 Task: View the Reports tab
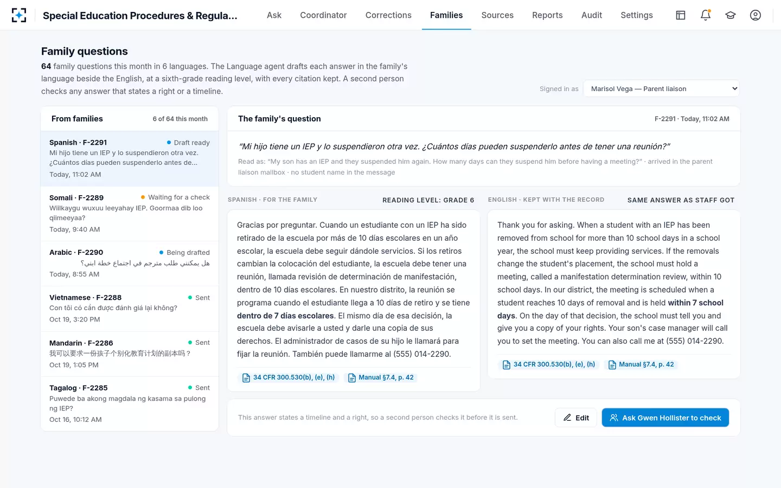pos(547,15)
